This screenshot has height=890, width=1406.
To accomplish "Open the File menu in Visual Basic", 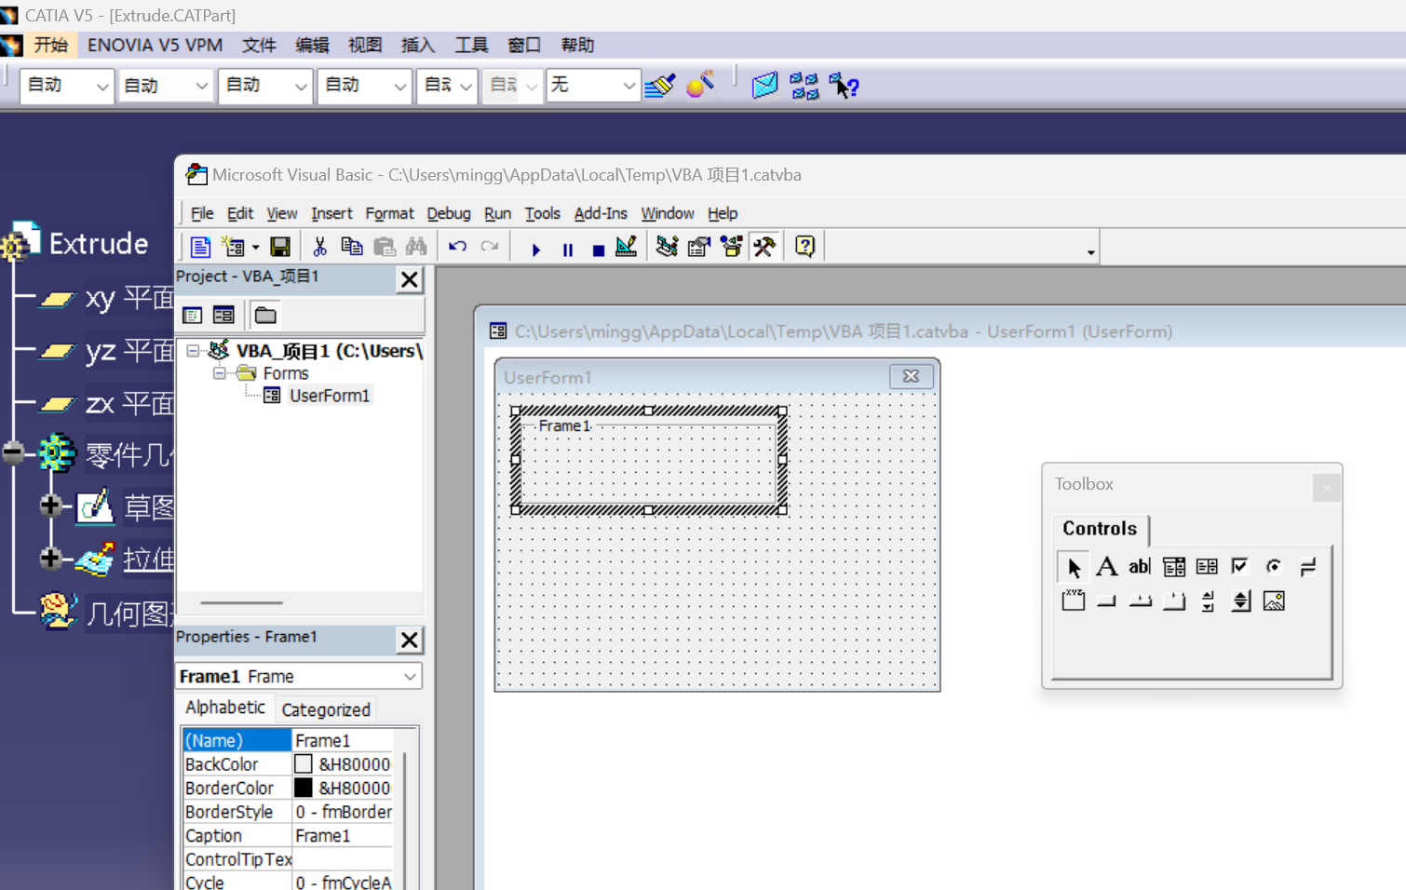I will (x=202, y=213).
